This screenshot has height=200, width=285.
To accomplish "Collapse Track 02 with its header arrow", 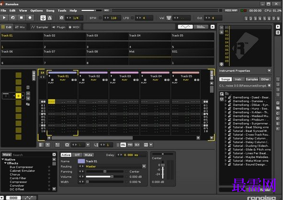I will 80,76.
